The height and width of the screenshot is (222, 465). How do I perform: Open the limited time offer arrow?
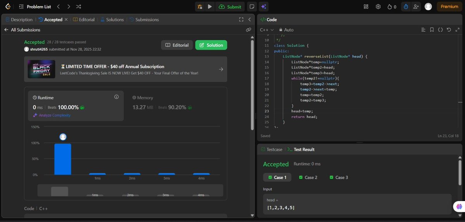[x=221, y=69]
